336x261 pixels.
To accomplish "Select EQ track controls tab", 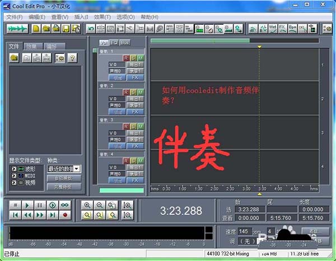I will pyautogui.click(x=114, y=43).
